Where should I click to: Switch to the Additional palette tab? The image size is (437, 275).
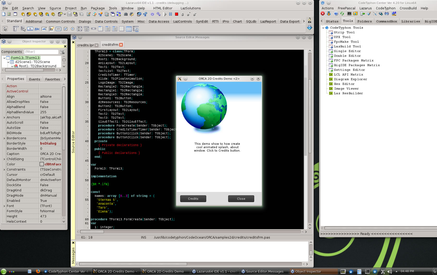(34, 22)
